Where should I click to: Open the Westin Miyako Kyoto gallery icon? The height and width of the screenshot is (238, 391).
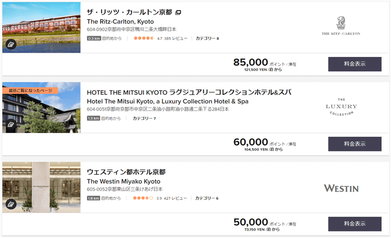(x=11, y=205)
